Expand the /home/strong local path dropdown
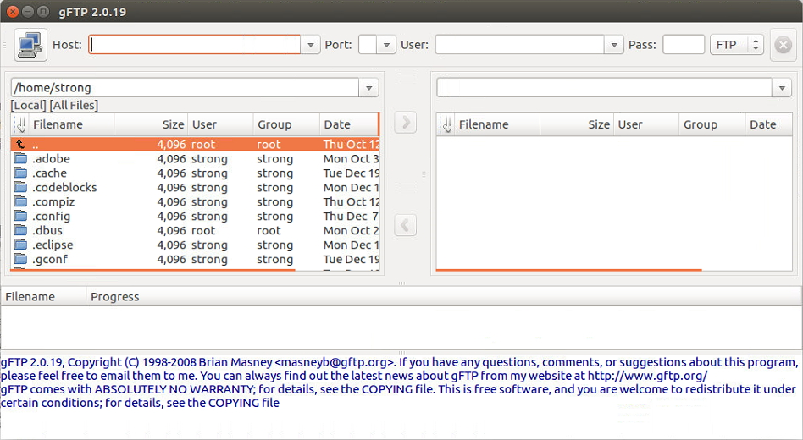803x440 pixels. pyautogui.click(x=368, y=88)
